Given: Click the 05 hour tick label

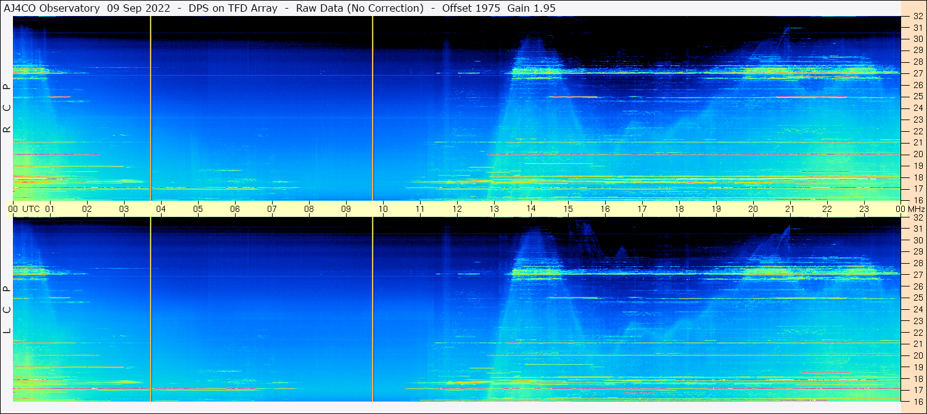Looking at the screenshot, I should coord(198,209).
